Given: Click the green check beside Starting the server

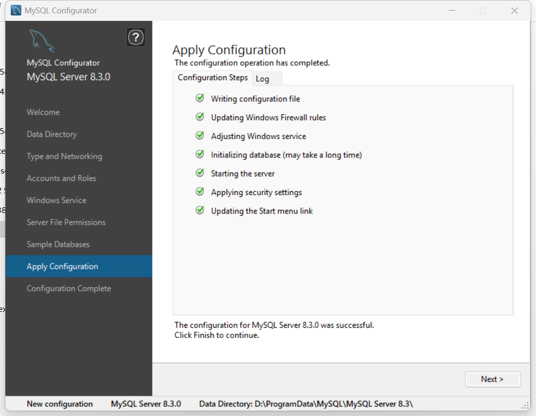Looking at the screenshot, I should (200, 173).
